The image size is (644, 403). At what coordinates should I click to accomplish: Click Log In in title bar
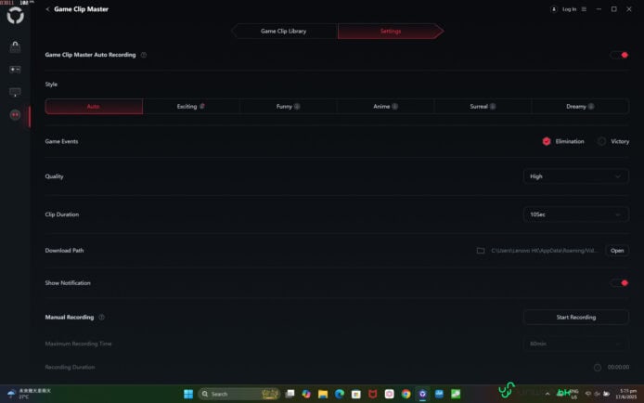tap(569, 9)
